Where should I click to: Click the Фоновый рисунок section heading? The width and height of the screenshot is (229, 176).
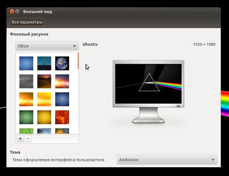[x=29, y=34]
